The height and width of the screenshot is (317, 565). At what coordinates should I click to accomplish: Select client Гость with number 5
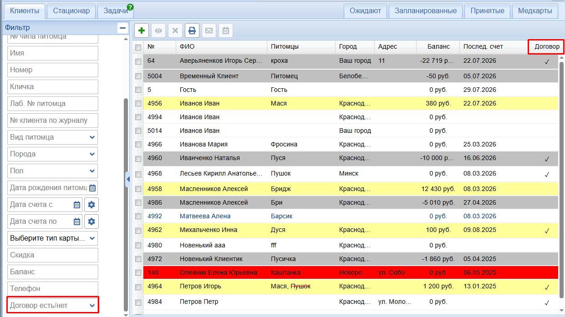(188, 90)
